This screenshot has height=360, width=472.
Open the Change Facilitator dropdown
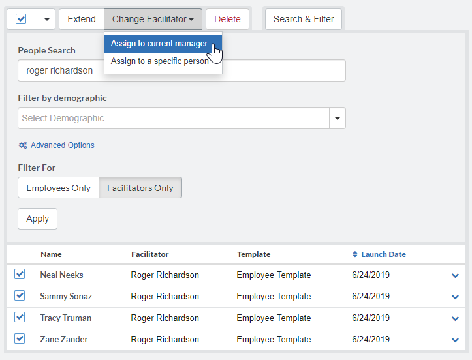pos(153,20)
